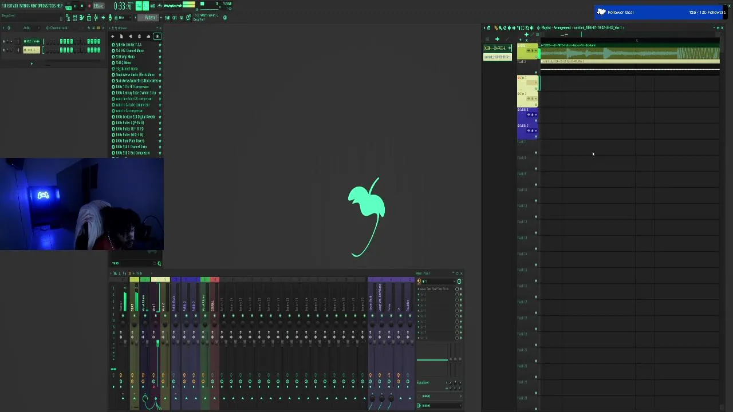Viewport: 733px width, 412px height.
Task: Click the Vox 1 playlist track header
Action: click(527, 83)
